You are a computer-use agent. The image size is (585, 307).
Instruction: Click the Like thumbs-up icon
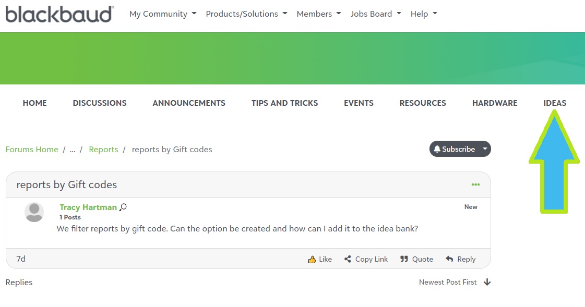click(312, 260)
